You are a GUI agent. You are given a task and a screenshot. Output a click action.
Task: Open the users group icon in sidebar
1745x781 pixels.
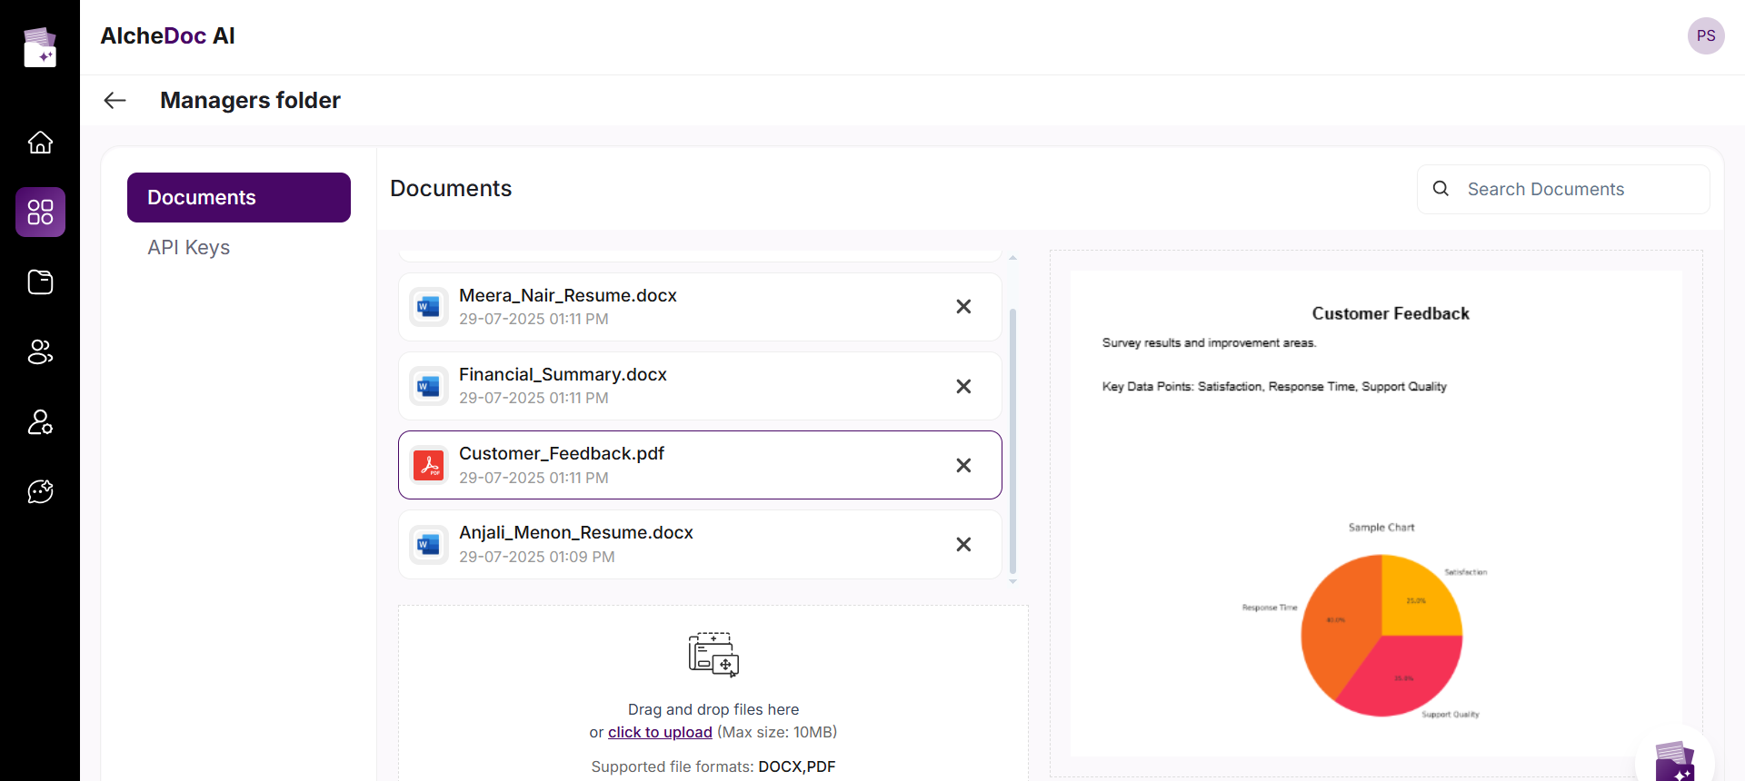40,352
